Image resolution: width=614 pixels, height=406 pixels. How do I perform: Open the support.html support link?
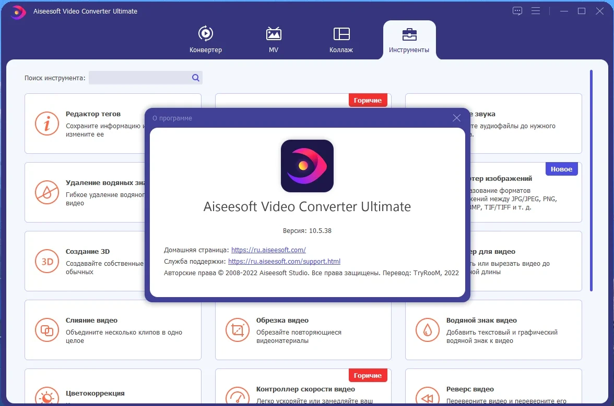284,261
